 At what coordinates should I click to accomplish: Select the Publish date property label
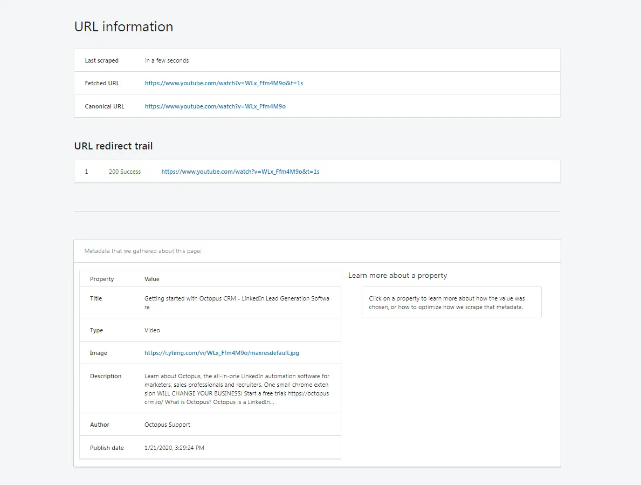coord(107,448)
